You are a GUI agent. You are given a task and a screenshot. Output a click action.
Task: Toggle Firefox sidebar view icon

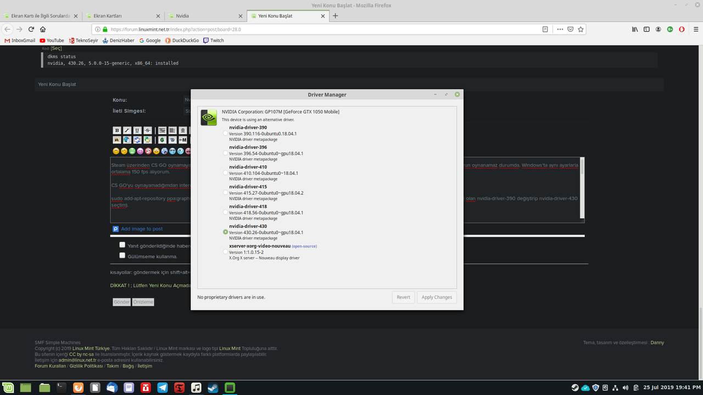tap(646, 29)
